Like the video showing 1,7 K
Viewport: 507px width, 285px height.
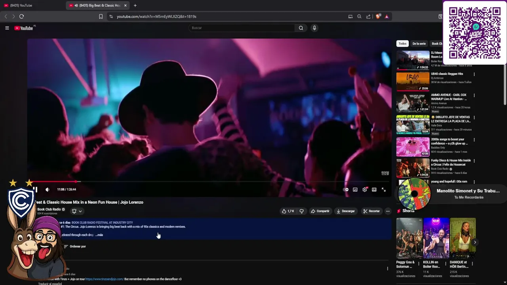coord(288,211)
